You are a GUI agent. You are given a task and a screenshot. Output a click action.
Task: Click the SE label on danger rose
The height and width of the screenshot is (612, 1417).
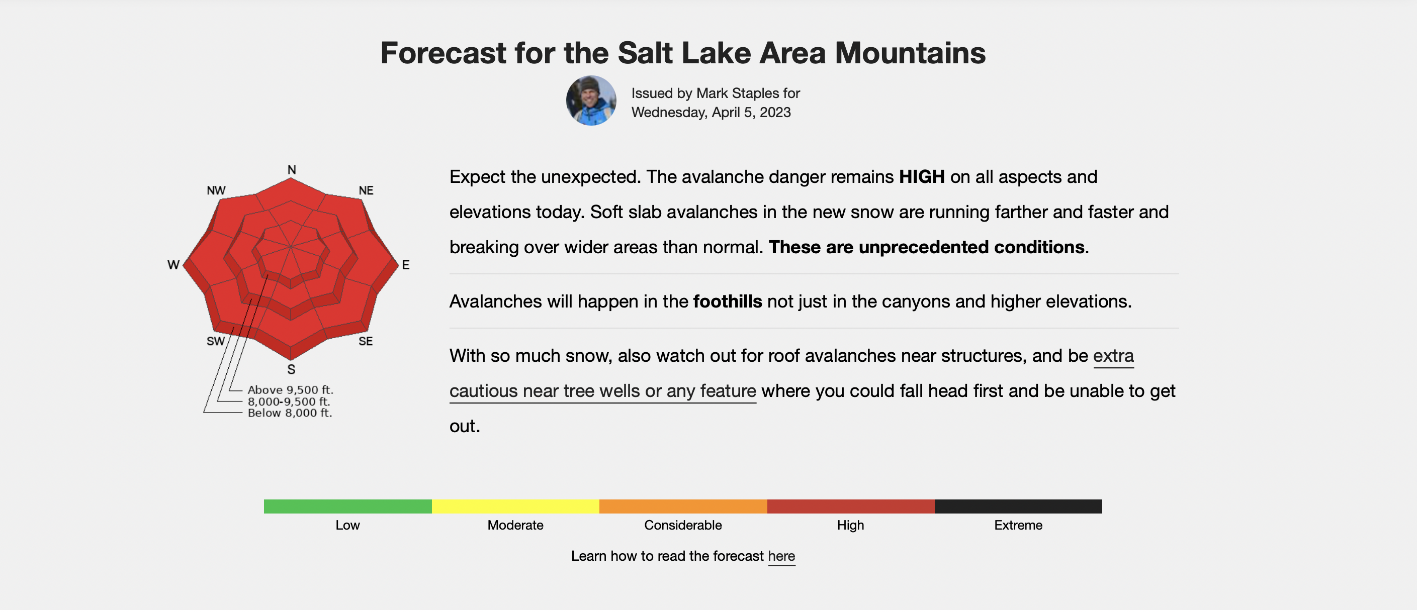click(366, 342)
